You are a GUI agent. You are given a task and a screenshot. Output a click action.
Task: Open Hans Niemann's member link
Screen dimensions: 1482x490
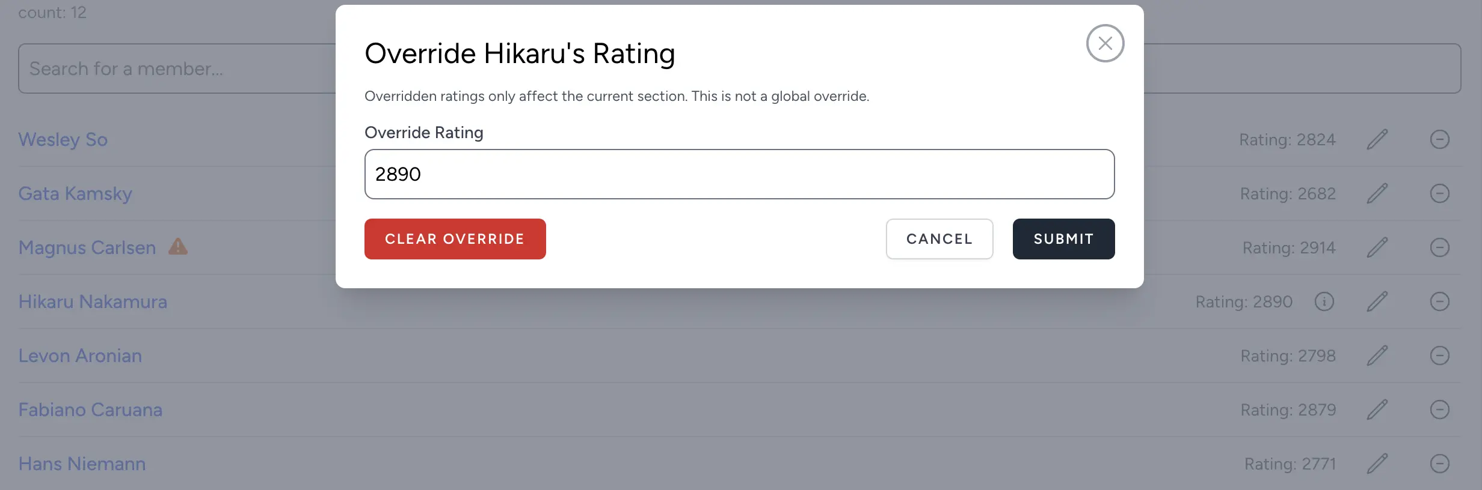82,464
